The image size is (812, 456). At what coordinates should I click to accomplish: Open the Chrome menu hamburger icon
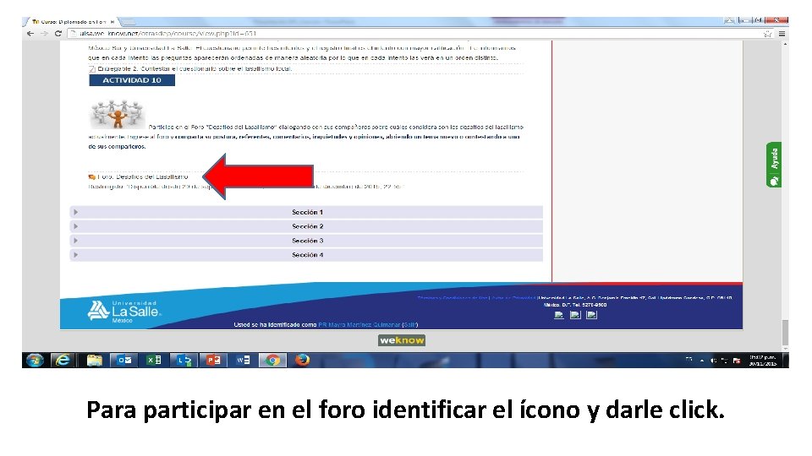tap(782, 34)
